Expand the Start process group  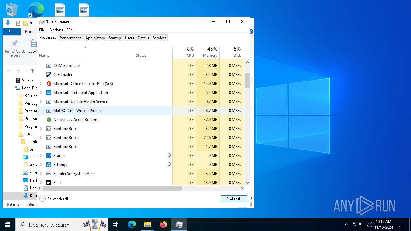click(41, 183)
